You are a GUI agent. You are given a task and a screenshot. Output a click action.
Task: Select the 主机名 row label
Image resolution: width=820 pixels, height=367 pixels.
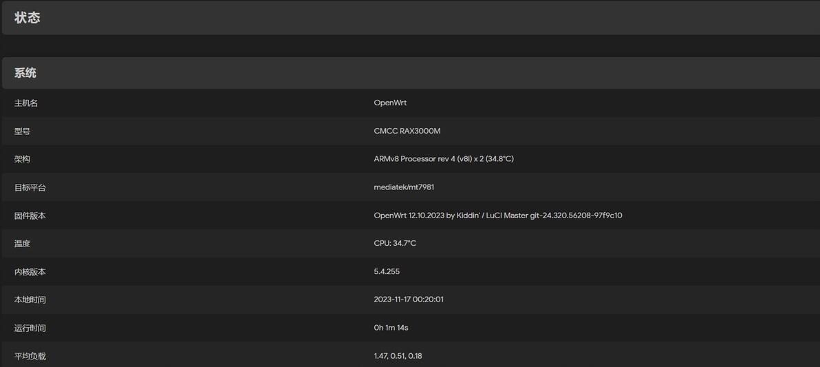(26, 103)
